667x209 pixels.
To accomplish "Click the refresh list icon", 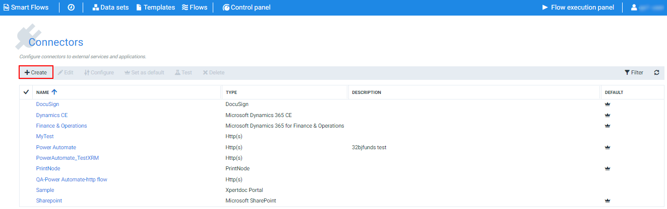I will (x=656, y=72).
